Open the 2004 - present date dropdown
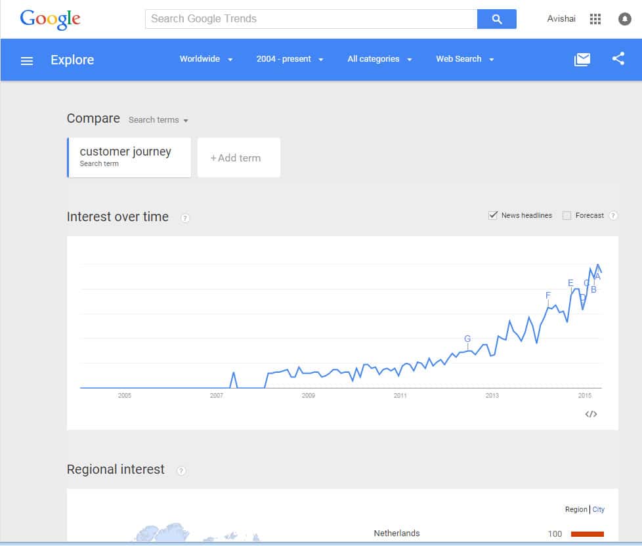Viewport: 642px width, 546px height. pos(289,59)
